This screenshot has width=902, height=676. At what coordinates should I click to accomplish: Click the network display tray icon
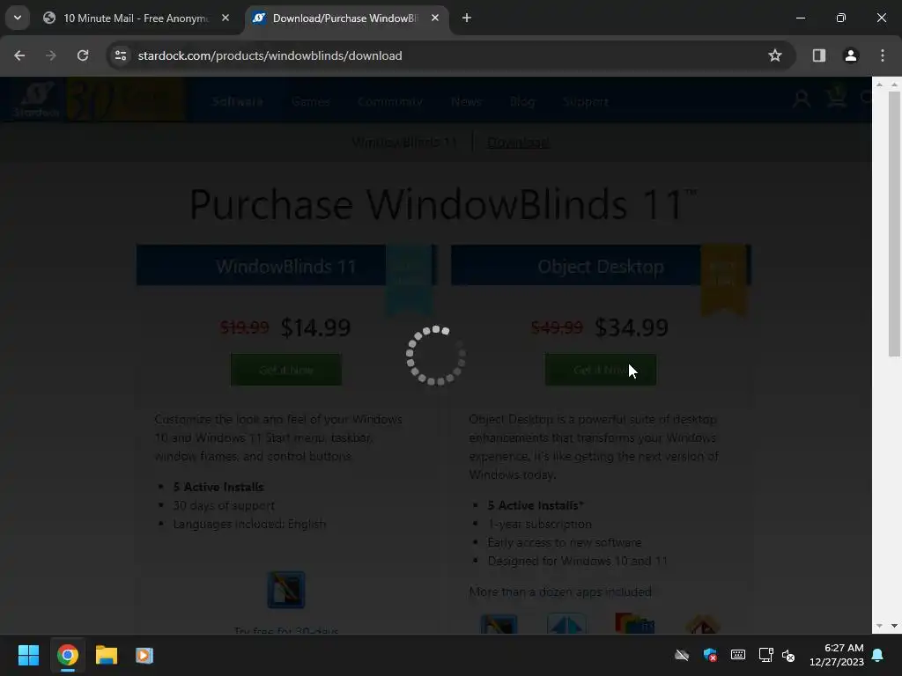click(765, 655)
